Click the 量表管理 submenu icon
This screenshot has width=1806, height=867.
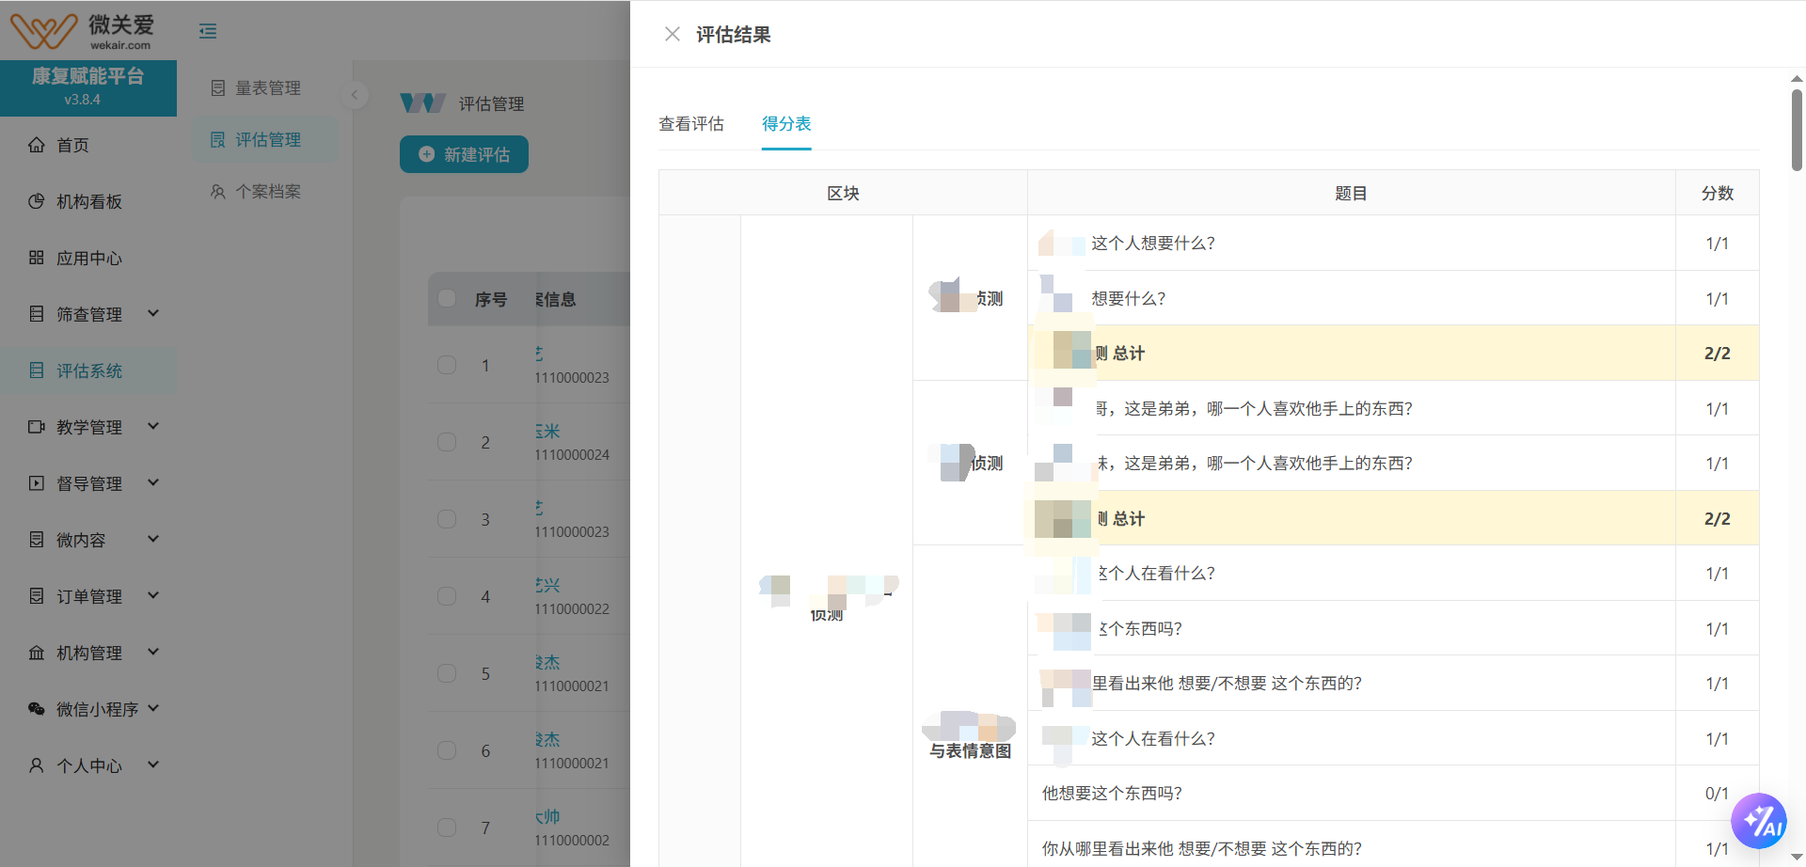click(x=218, y=88)
